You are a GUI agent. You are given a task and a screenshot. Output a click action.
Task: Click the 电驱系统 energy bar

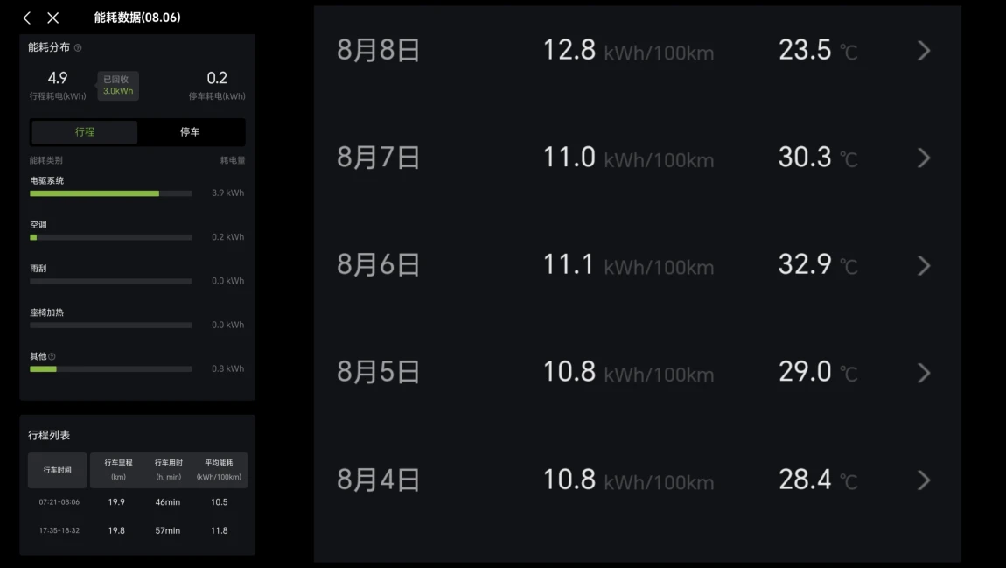(111, 193)
